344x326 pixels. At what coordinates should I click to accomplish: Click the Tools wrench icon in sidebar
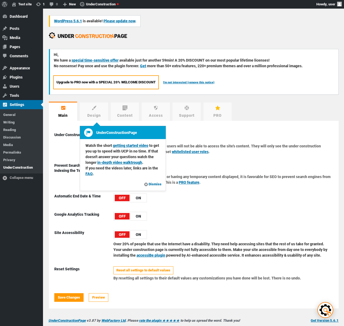click(x=5, y=95)
